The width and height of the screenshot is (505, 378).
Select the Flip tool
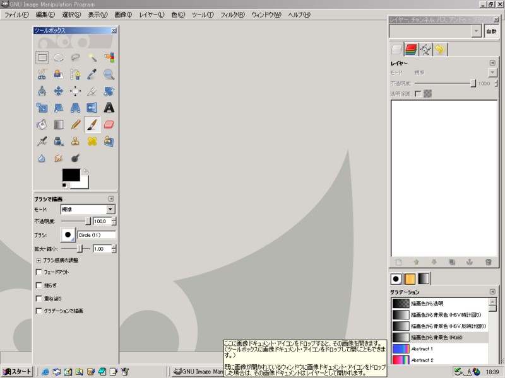click(x=92, y=108)
